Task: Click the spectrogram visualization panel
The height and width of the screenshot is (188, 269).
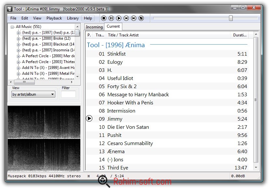Action: tap(44, 139)
